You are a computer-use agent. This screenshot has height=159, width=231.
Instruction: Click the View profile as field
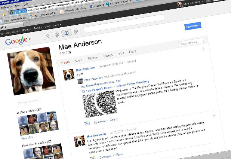(191, 43)
